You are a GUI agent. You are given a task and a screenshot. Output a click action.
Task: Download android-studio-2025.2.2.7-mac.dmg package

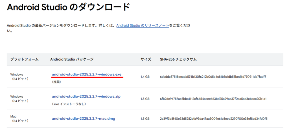84,119
